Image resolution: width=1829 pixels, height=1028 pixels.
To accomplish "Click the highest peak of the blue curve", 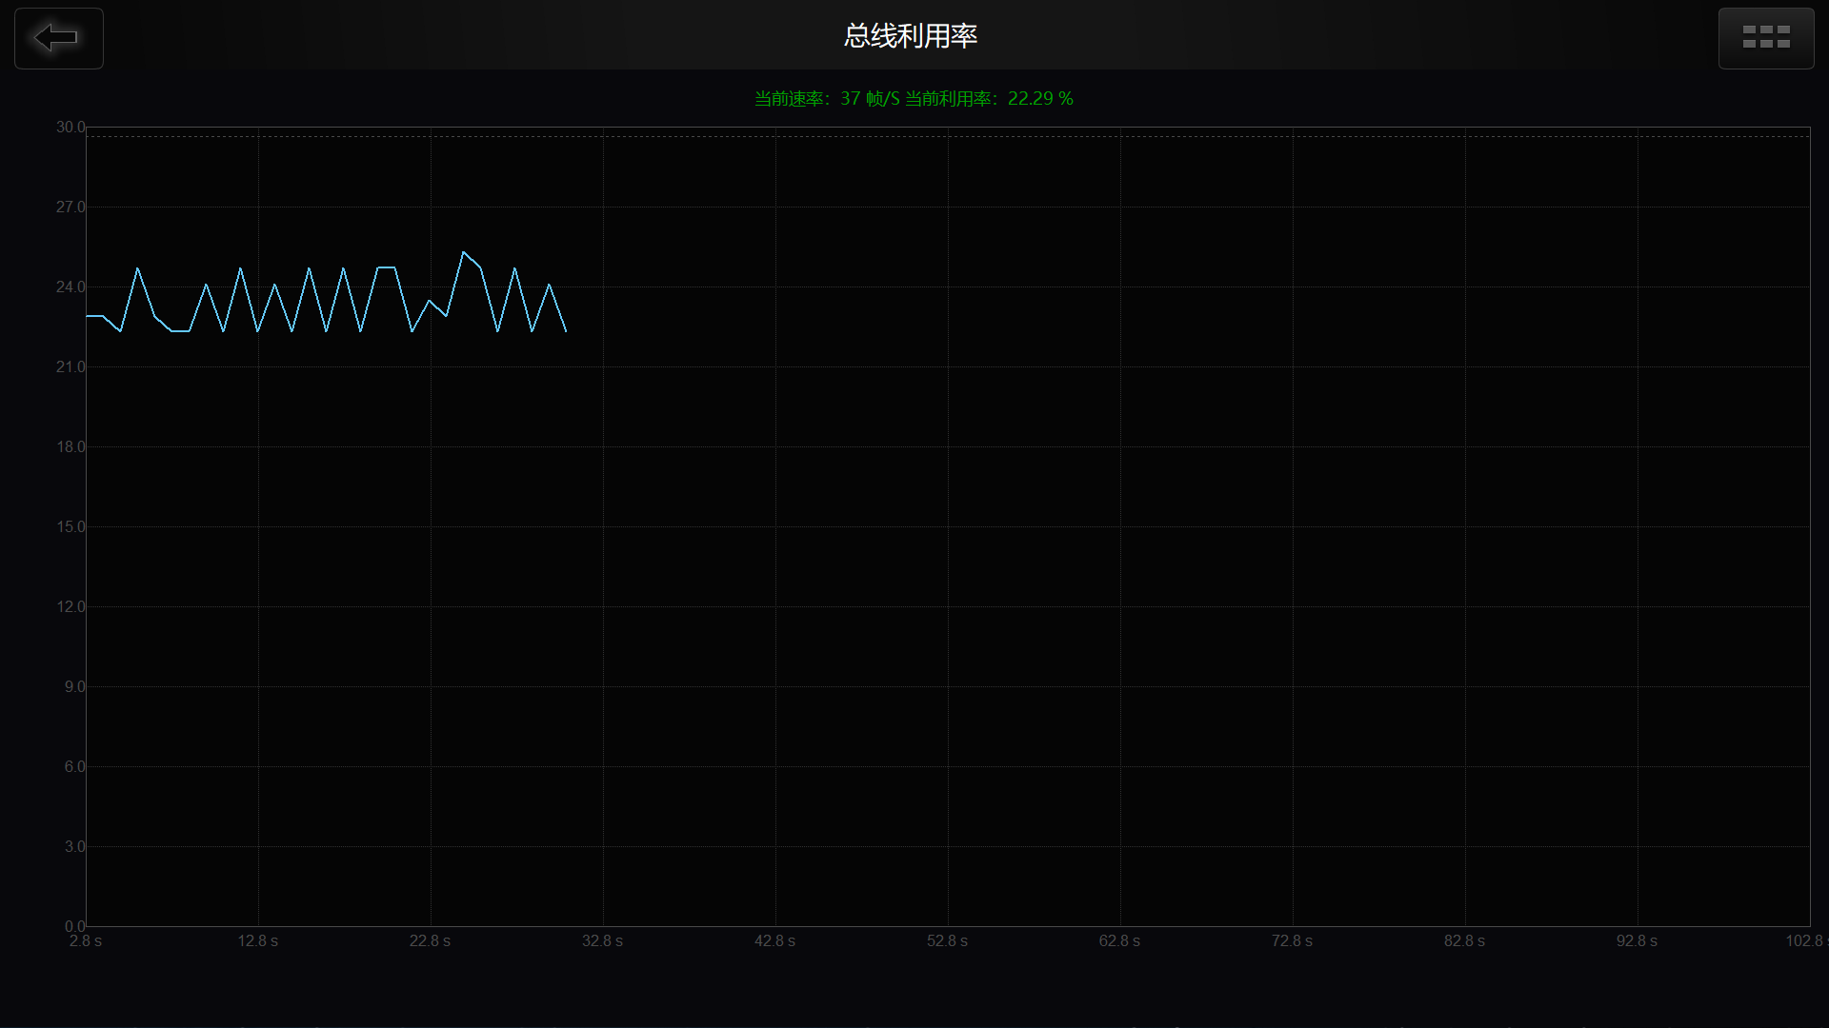I will point(463,252).
